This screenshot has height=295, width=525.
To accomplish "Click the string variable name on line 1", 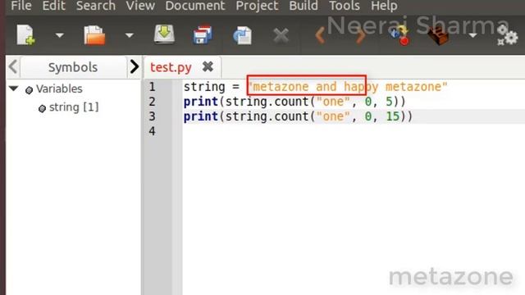I will point(204,87).
